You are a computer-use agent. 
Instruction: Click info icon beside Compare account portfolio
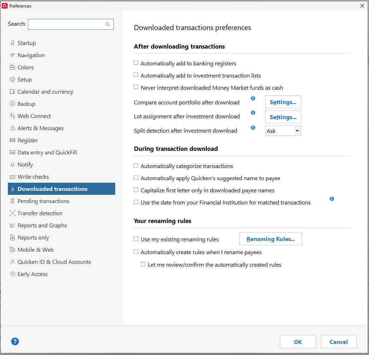tap(253, 98)
